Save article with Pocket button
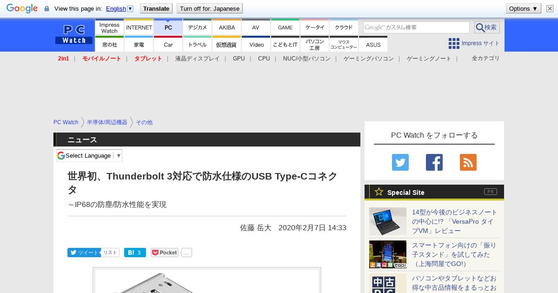 pos(165,253)
